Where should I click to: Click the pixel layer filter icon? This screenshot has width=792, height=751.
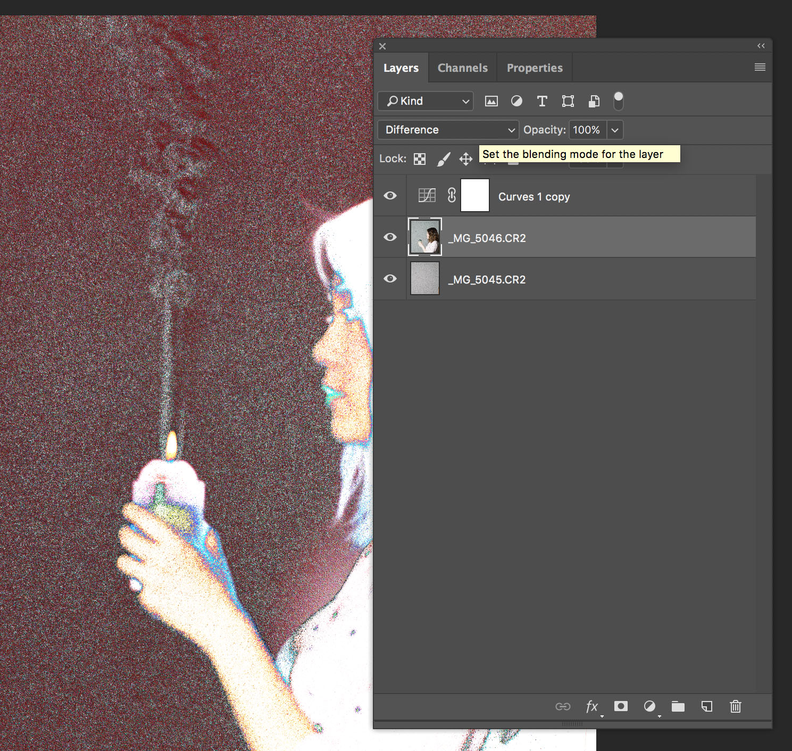[x=491, y=101]
